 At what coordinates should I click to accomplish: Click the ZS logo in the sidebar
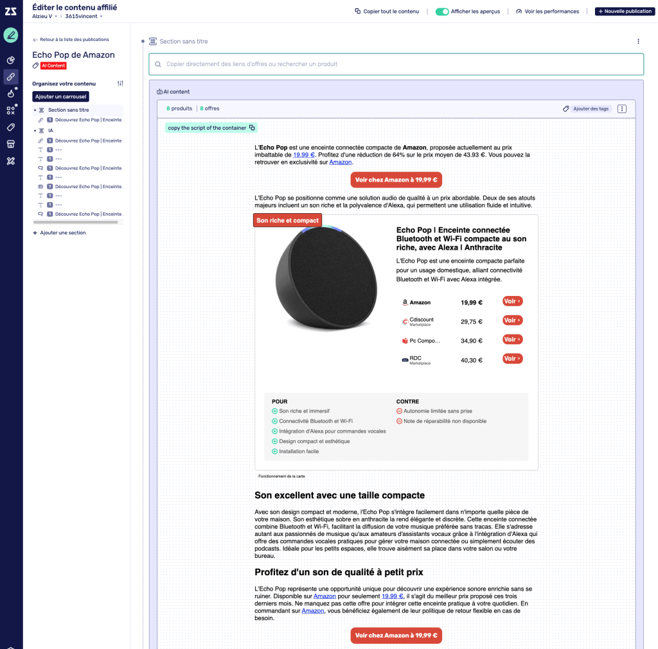click(x=11, y=12)
